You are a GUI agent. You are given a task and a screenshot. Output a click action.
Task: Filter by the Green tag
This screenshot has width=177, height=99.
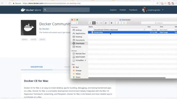pyautogui.click(x=78, y=77)
